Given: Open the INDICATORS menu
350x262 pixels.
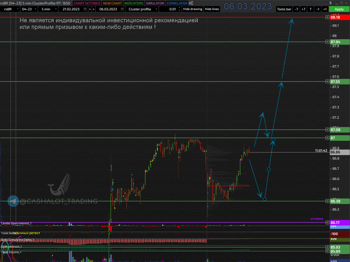Looking at the screenshot, I should tap(134, 3).
